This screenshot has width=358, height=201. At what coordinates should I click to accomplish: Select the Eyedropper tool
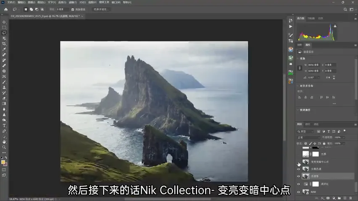click(x=4, y=49)
